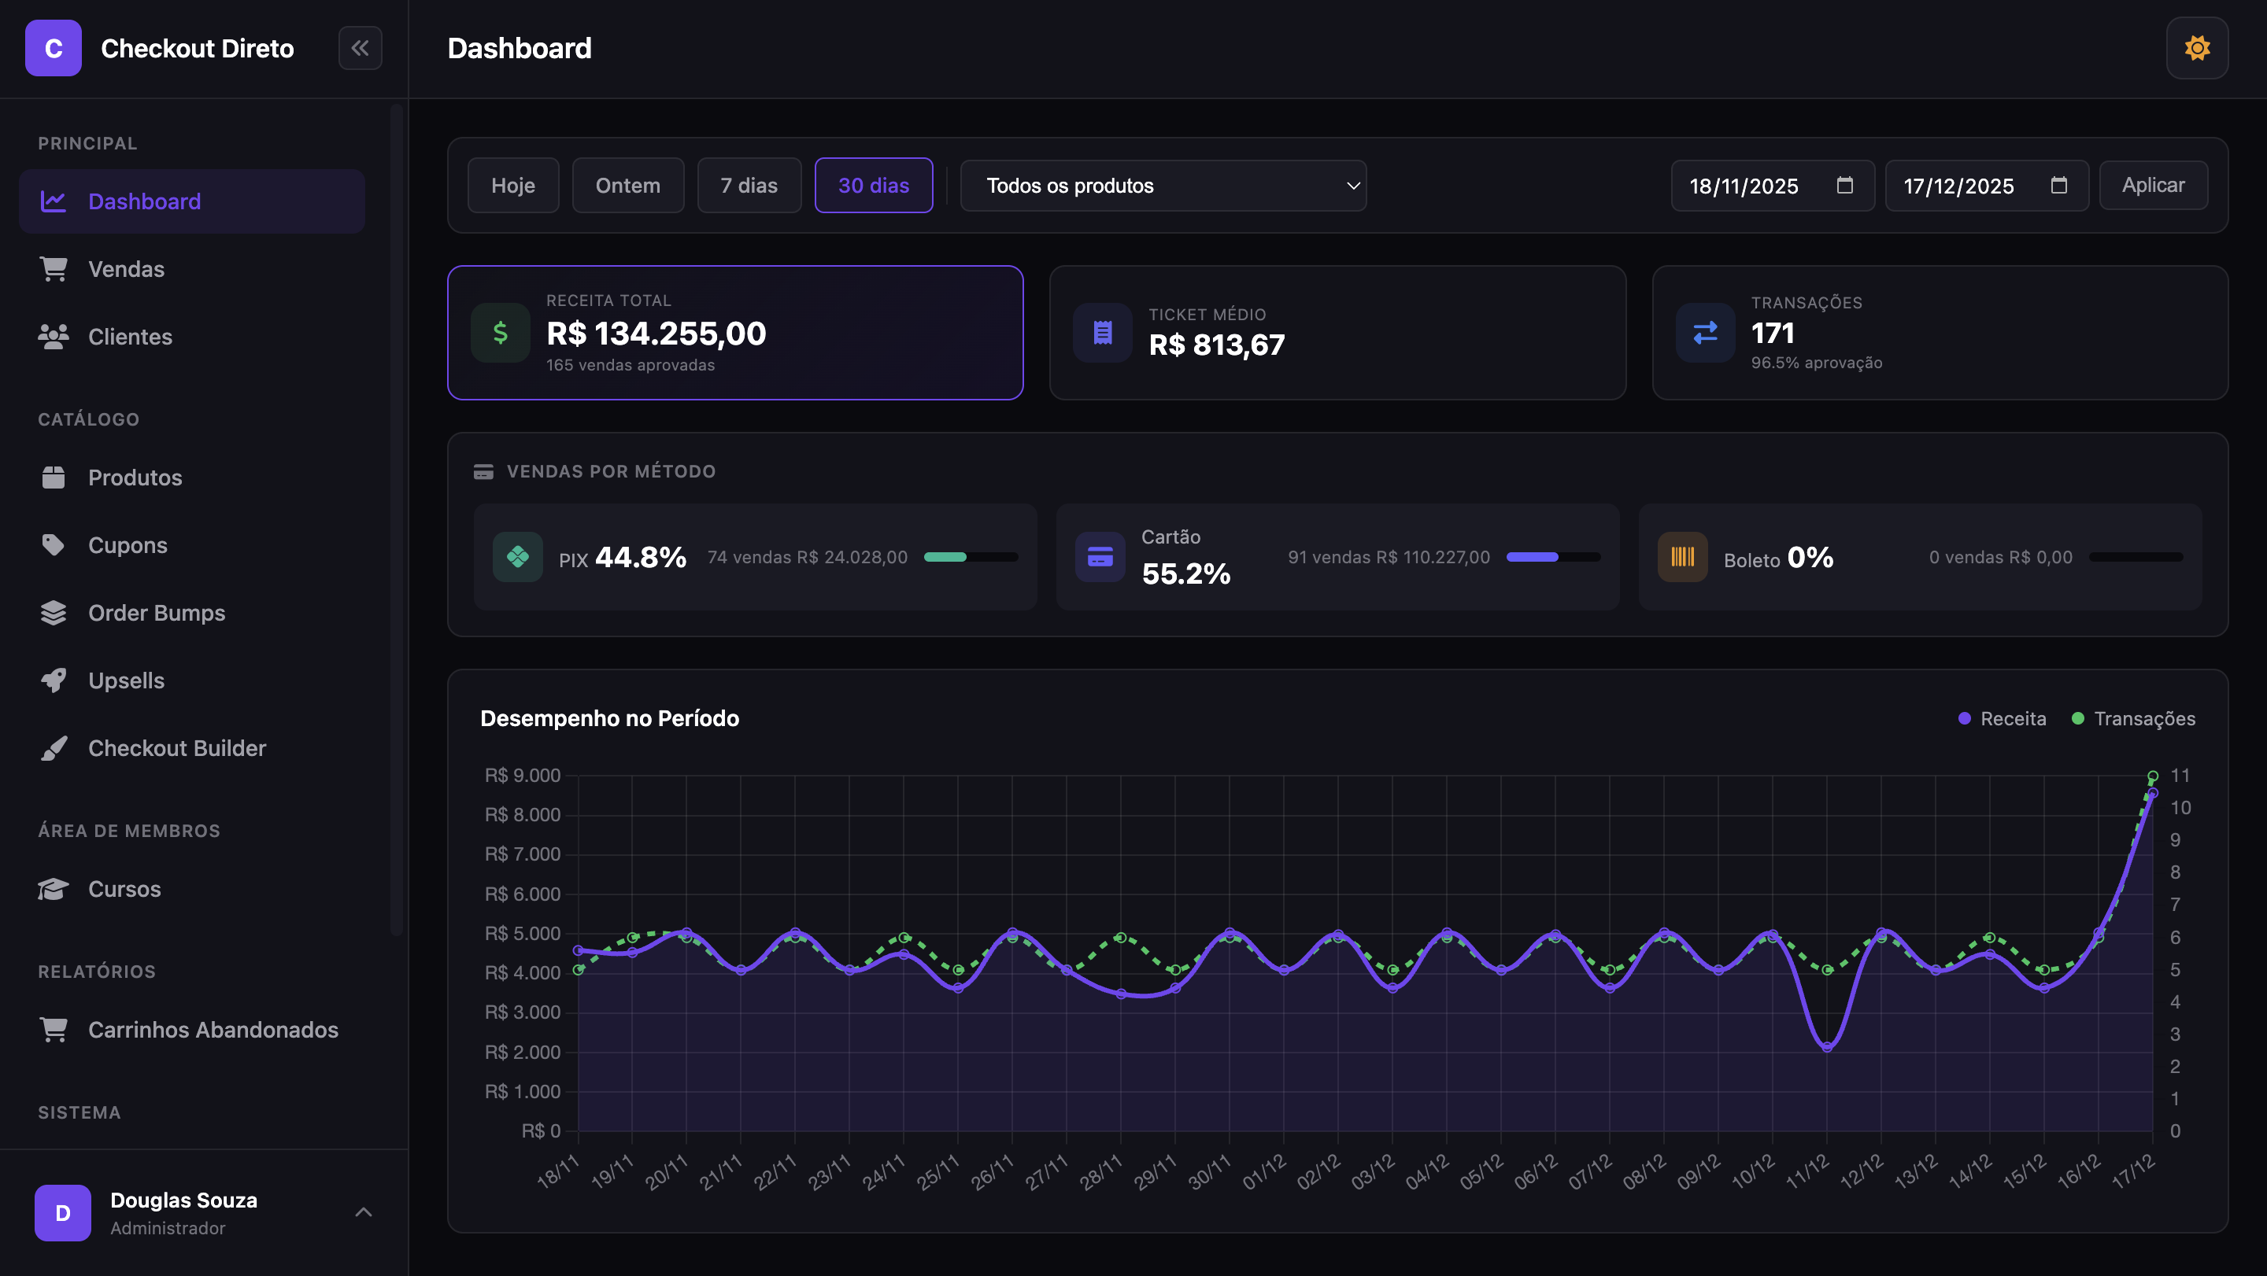This screenshot has width=2267, height=1276.
Task: Open Checkout Builder via the brush icon
Action: click(53, 747)
